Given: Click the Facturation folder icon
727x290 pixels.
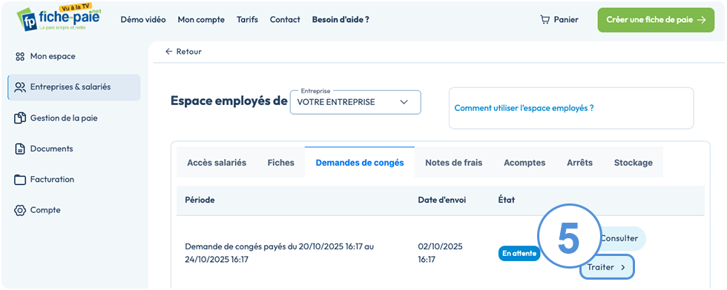Looking at the screenshot, I should (x=19, y=180).
